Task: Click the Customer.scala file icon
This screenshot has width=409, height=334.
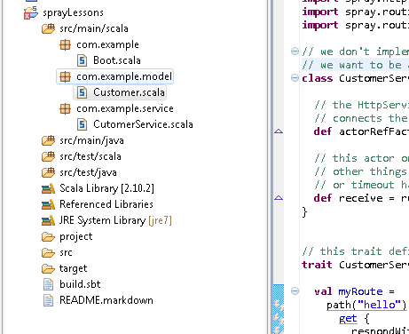Action: [x=82, y=92]
